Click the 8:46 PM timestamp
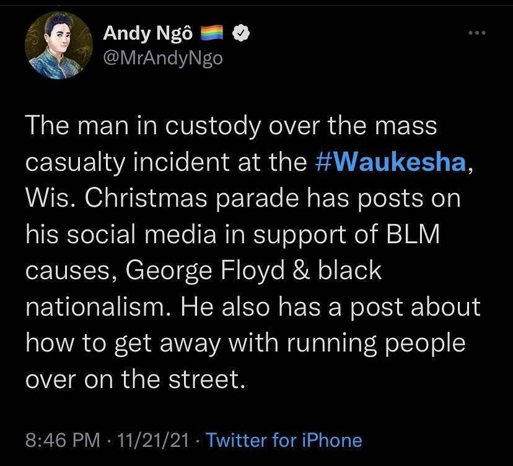The width and height of the screenshot is (513, 466). [62, 440]
